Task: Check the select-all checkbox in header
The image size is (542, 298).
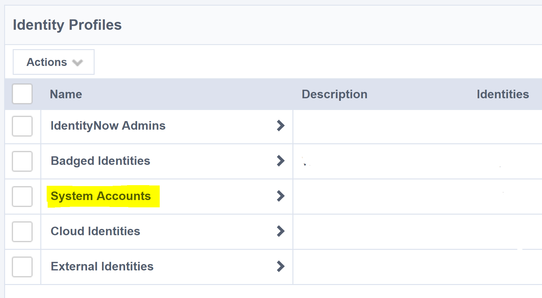Action: coord(22,94)
